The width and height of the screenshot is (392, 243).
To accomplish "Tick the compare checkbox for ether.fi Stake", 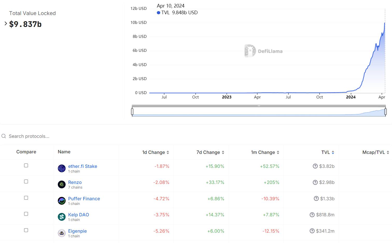I will point(26,165).
